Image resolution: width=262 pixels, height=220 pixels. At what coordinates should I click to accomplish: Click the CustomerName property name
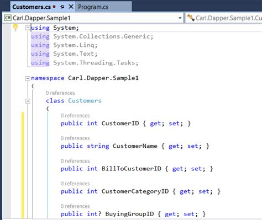[135, 146]
